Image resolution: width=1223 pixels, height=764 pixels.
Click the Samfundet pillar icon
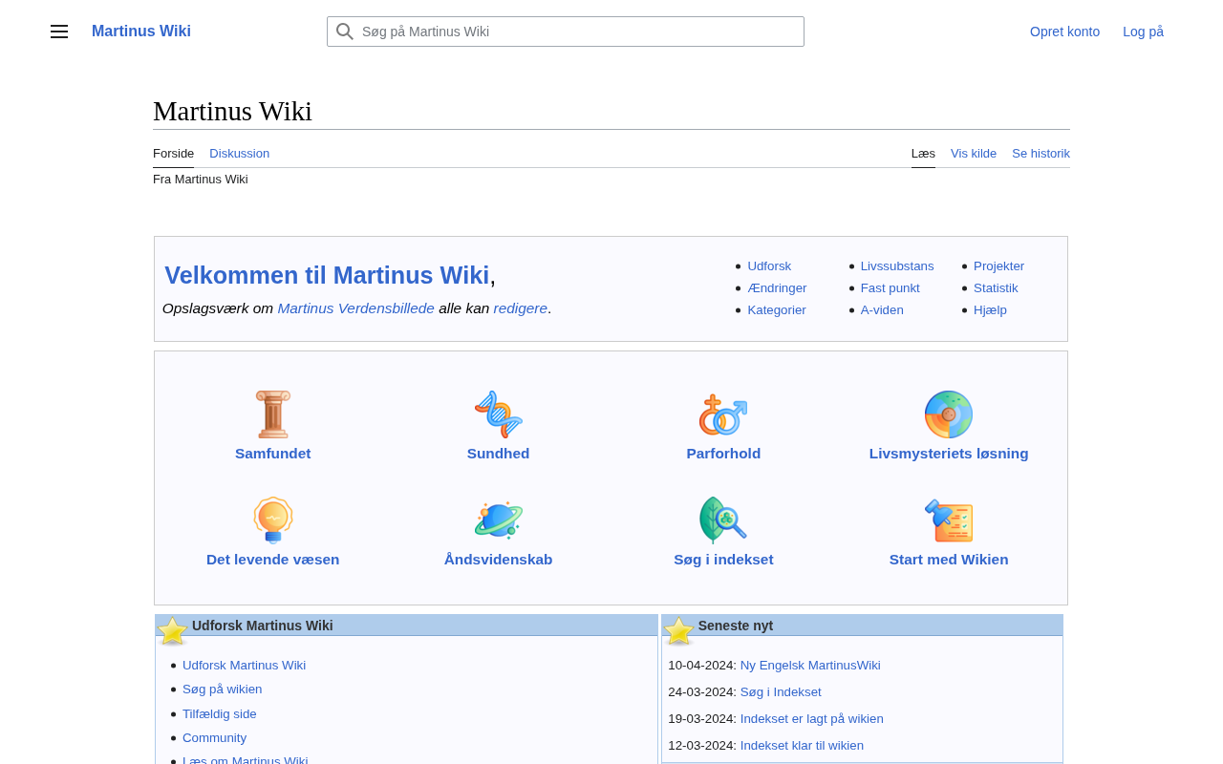click(x=273, y=414)
